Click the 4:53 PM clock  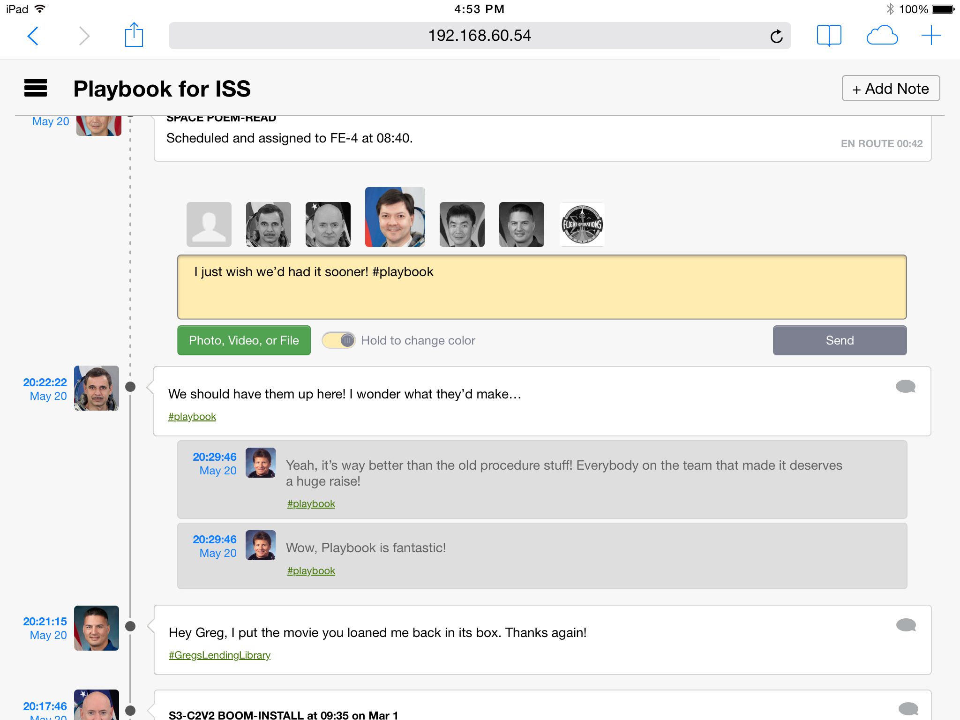pyautogui.click(x=479, y=9)
